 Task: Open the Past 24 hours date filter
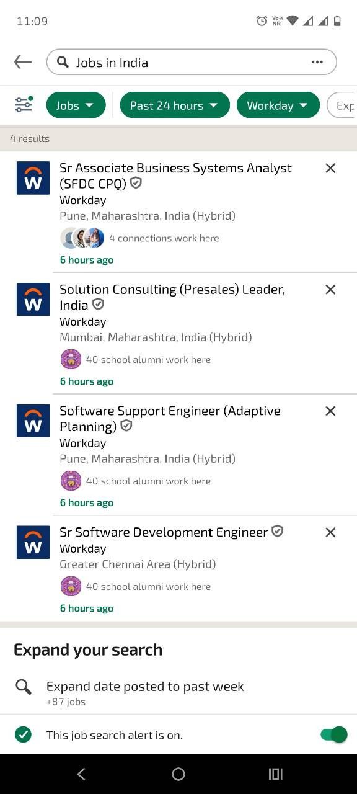[x=175, y=105]
